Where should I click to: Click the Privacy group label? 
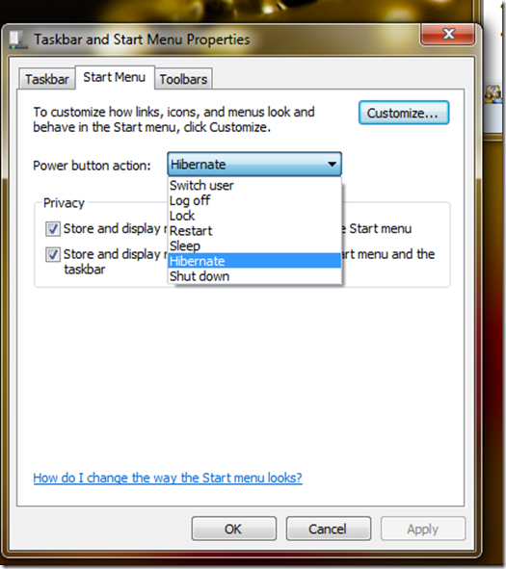64,203
